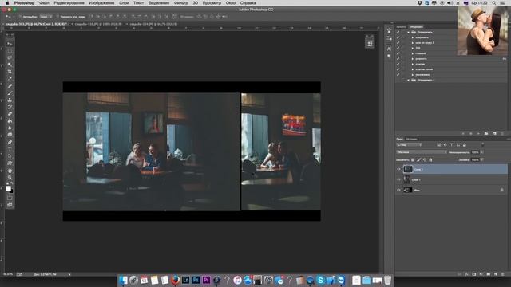
Task: Toggle checkmark of third action row
Action: (x=398, y=42)
